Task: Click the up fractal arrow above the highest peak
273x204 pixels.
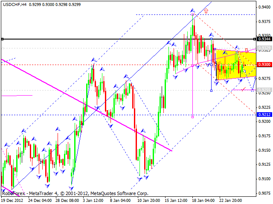Action: click(x=192, y=11)
